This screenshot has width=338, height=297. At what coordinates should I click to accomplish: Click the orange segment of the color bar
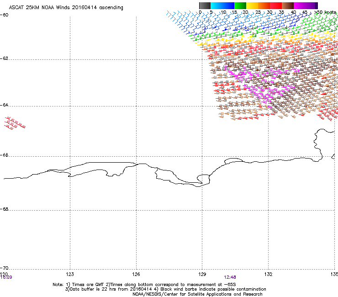[x=264, y=5]
